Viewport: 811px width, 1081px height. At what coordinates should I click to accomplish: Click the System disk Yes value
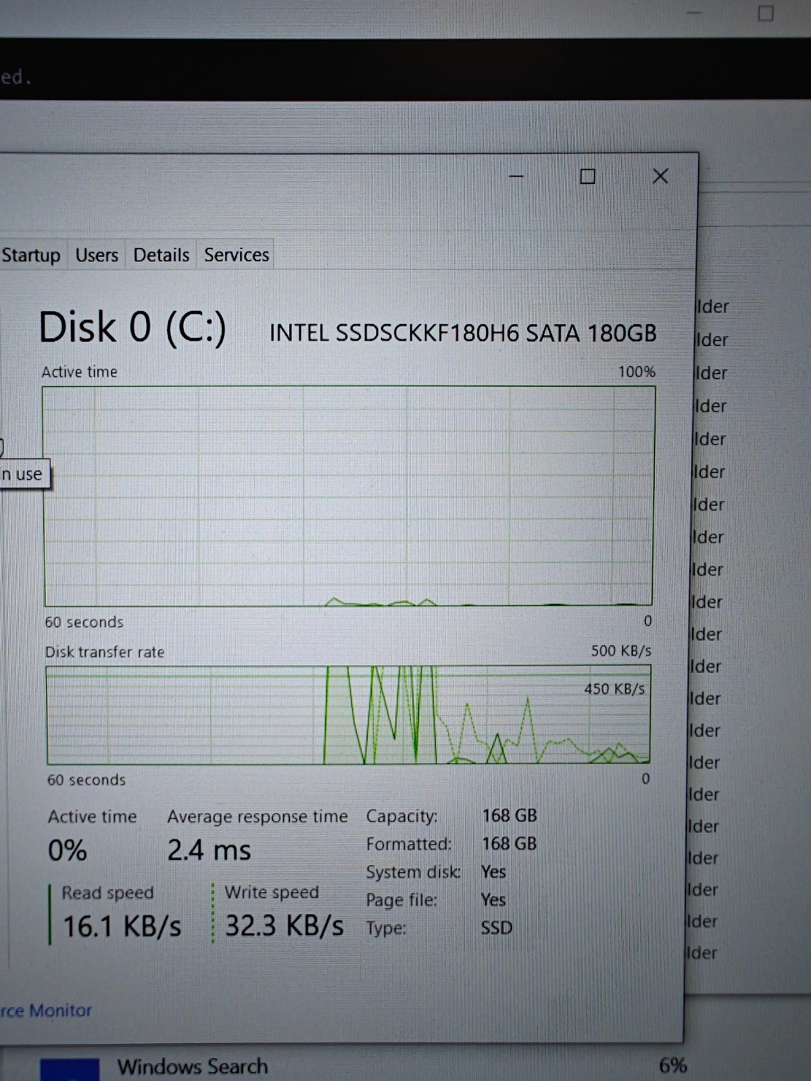coord(493,872)
